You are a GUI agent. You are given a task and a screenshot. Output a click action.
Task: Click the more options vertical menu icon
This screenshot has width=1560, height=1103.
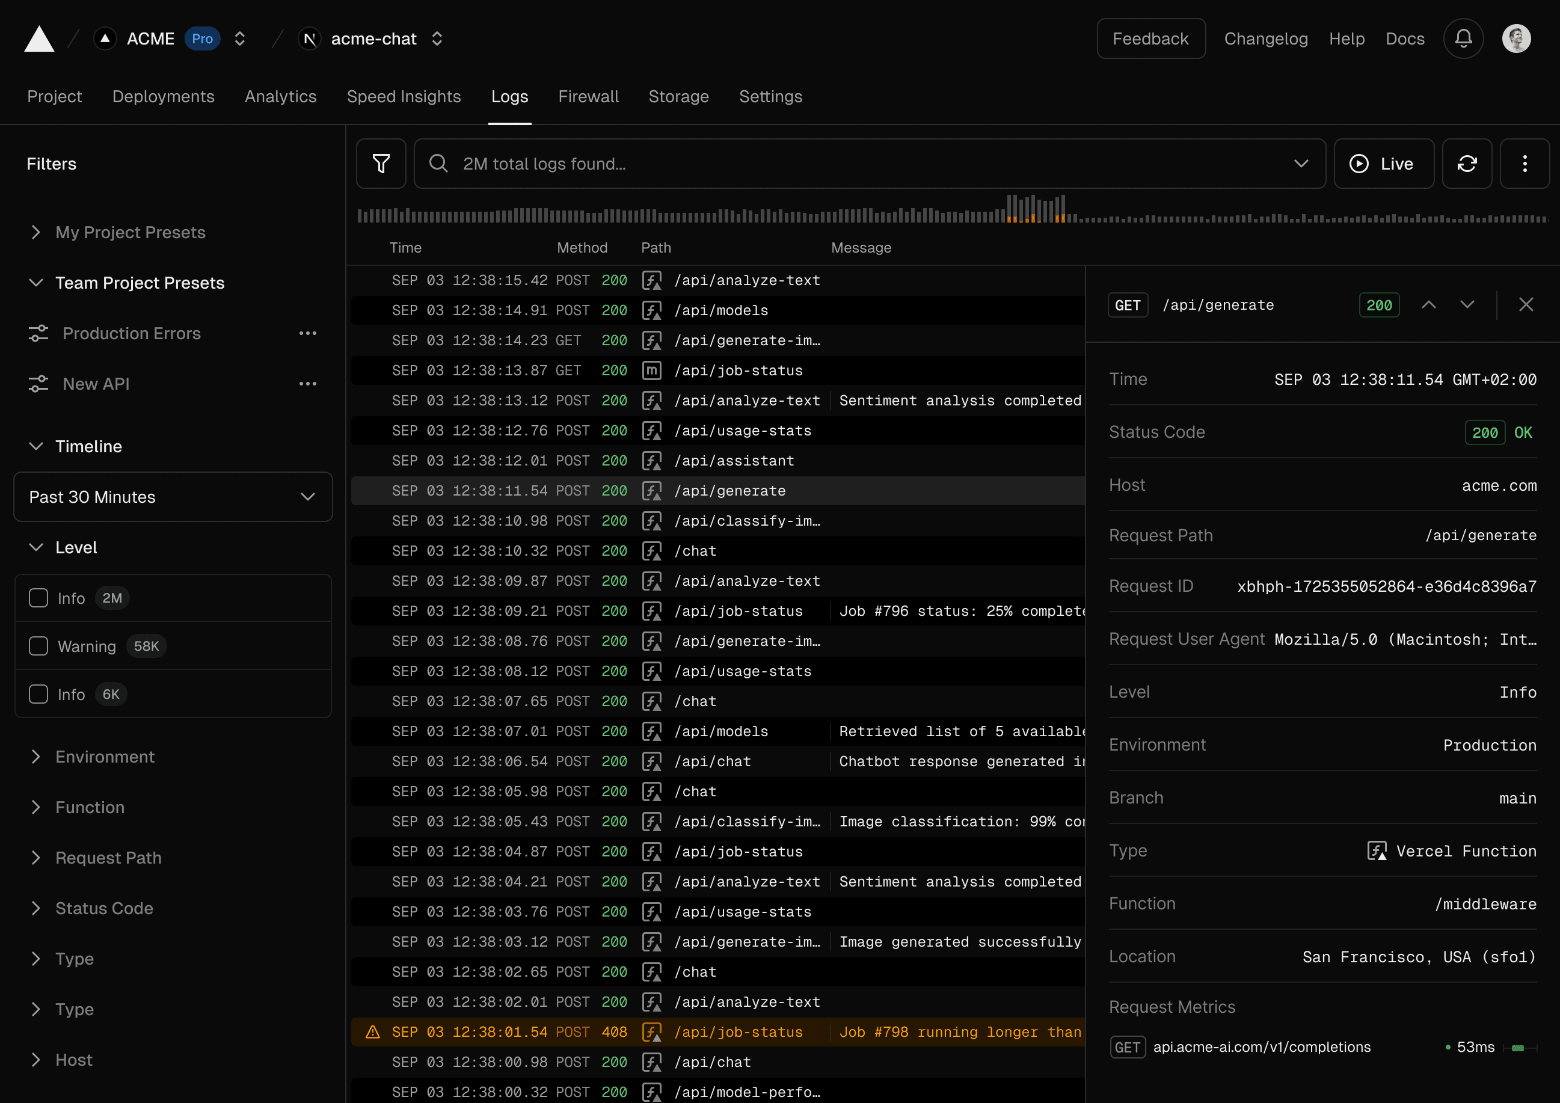1525,164
